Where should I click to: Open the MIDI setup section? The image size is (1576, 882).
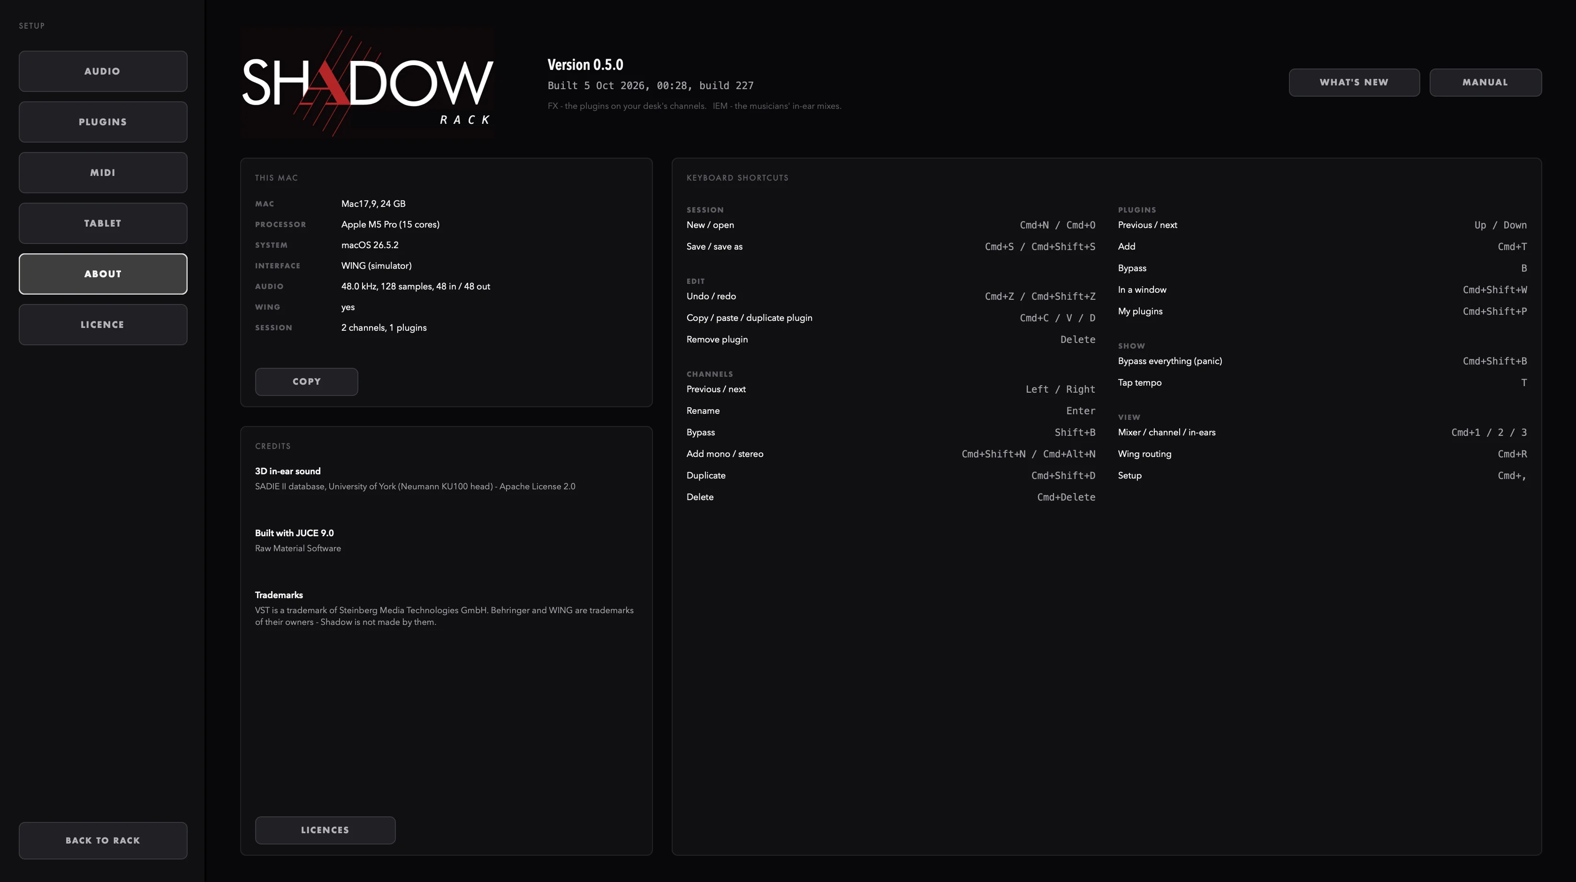(103, 173)
